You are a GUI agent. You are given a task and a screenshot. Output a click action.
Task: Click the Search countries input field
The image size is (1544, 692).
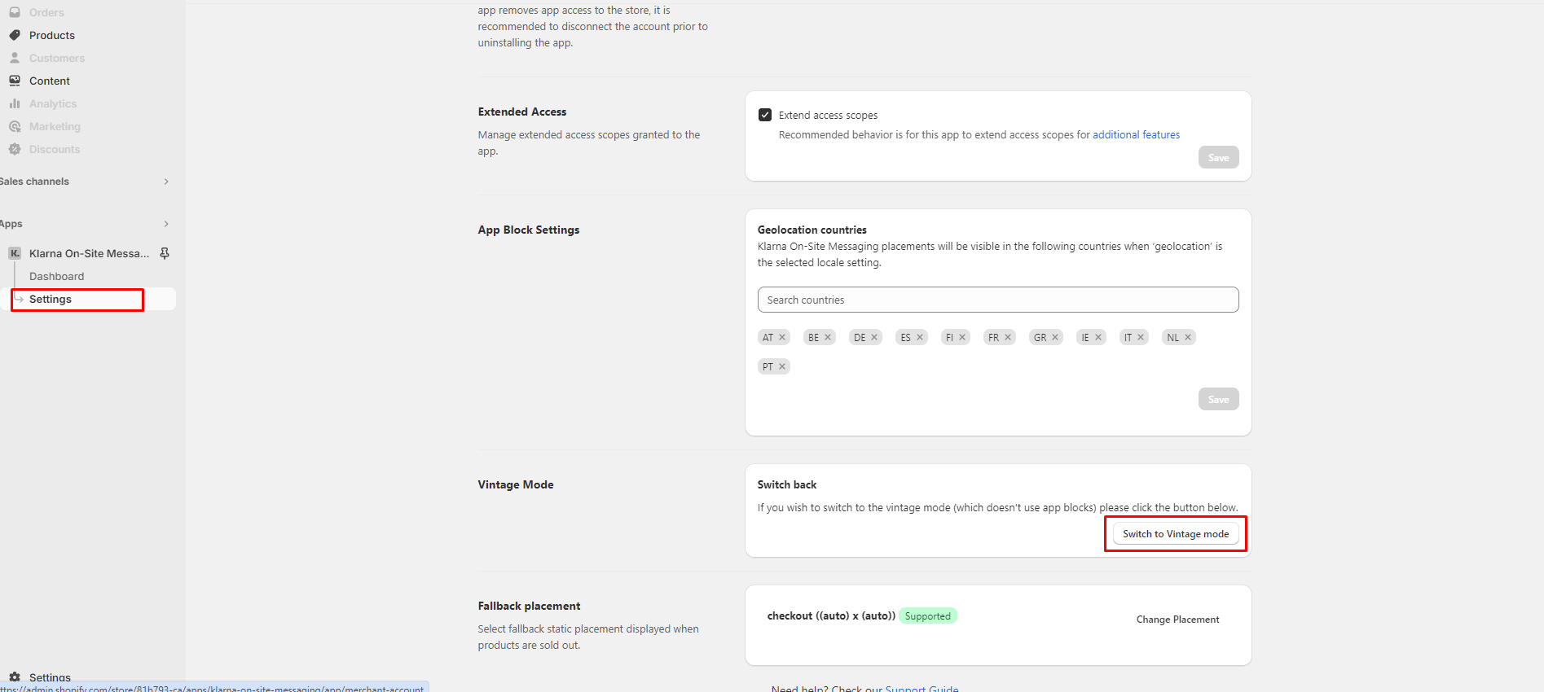(997, 300)
